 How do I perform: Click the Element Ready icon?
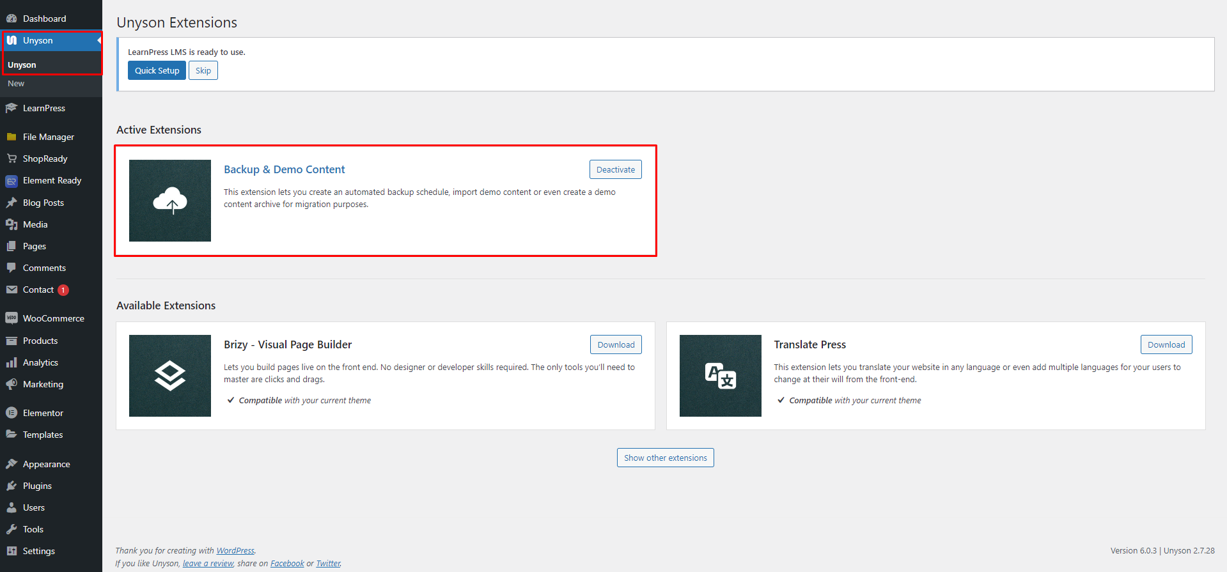[x=12, y=181]
